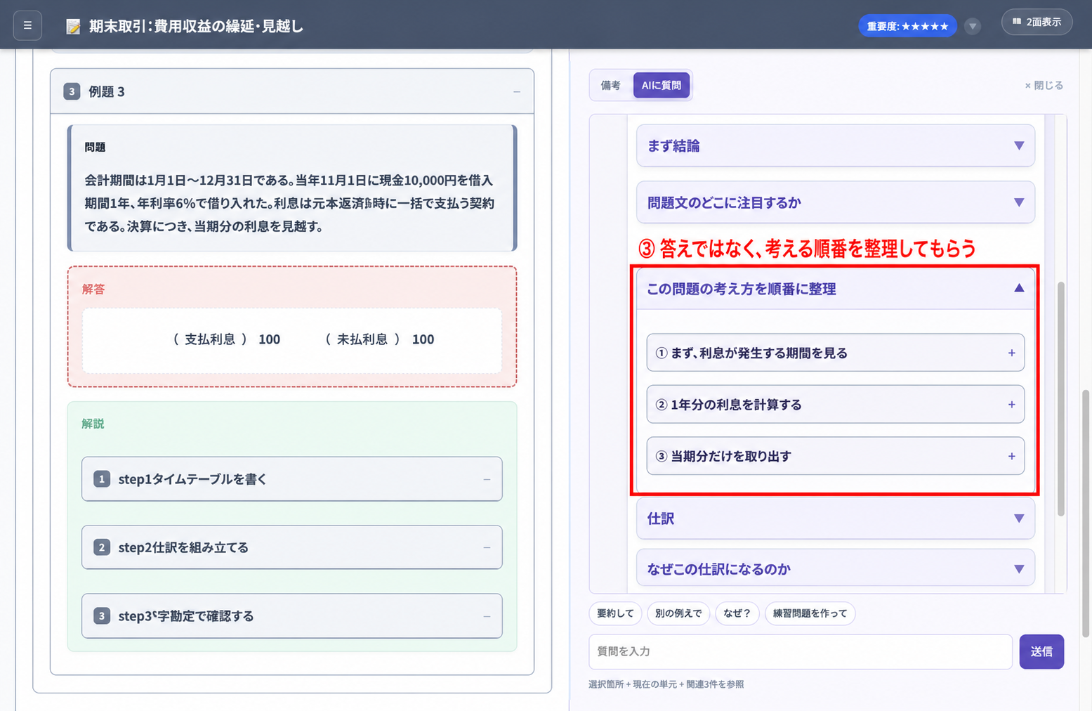
Task: Expand ③ 当期分だけを取り出す
Action: coord(835,456)
